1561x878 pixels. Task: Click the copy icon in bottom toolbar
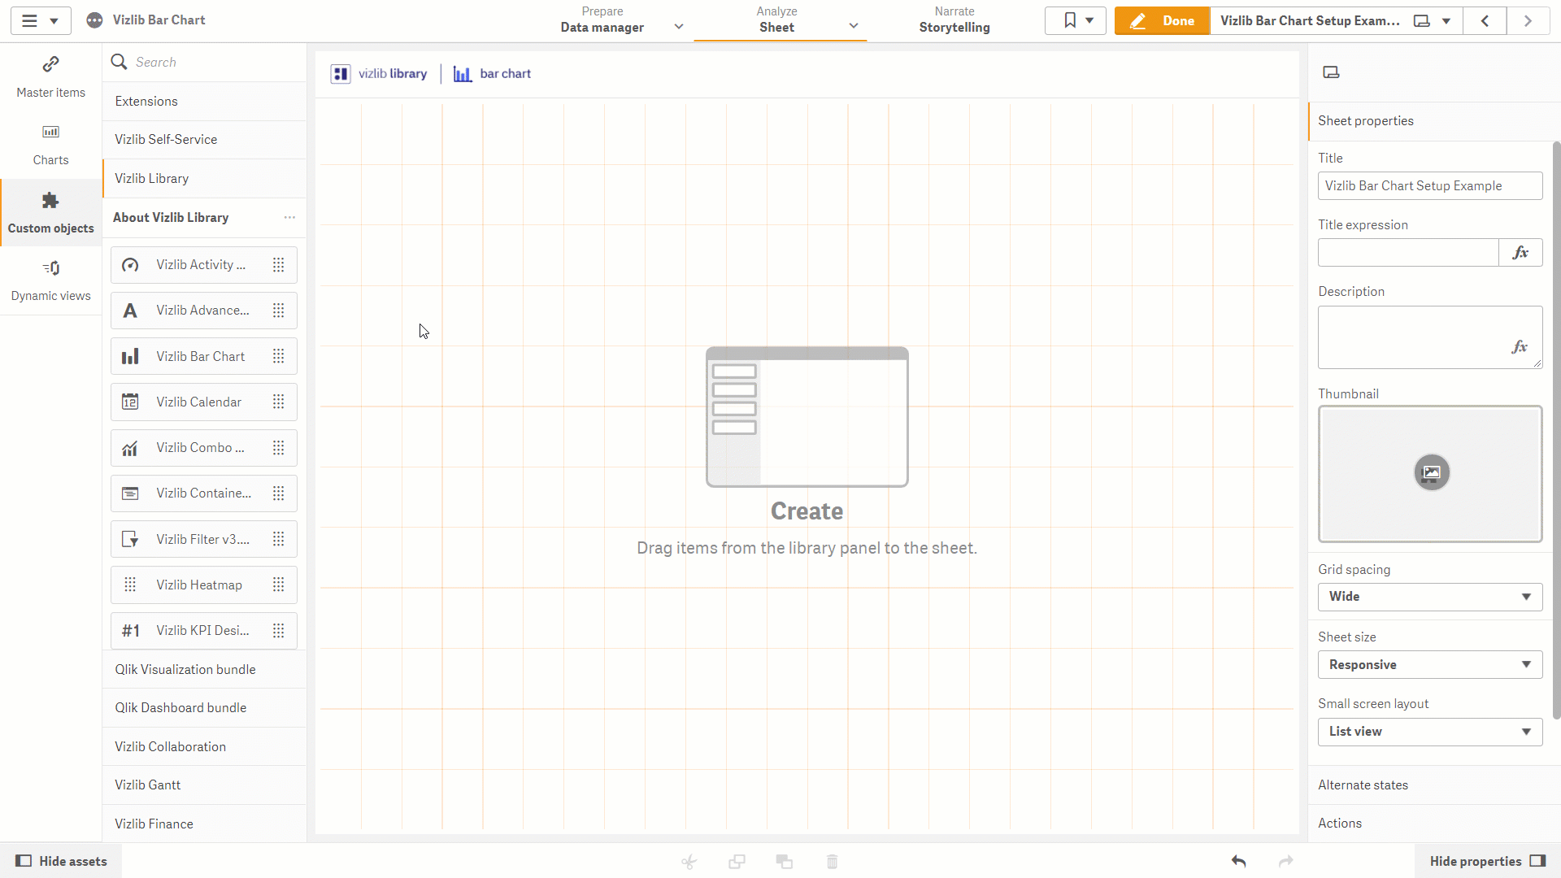(x=737, y=862)
